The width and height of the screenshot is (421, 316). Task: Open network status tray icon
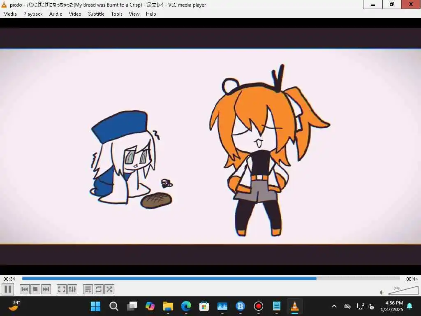click(x=360, y=306)
